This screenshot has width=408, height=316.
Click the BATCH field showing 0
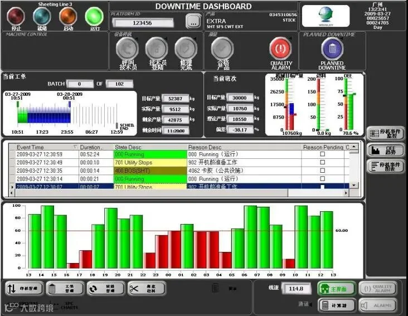click(x=80, y=84)
